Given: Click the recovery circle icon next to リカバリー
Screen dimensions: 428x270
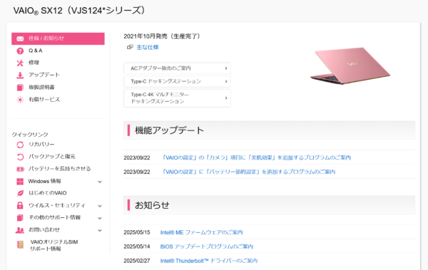Looking at the screenshot, I should tap(20, 145).
